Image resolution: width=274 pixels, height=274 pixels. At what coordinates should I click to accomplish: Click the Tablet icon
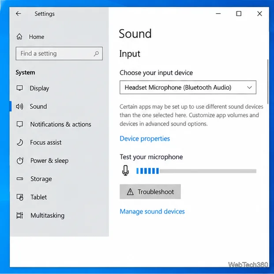coord(20,197)
